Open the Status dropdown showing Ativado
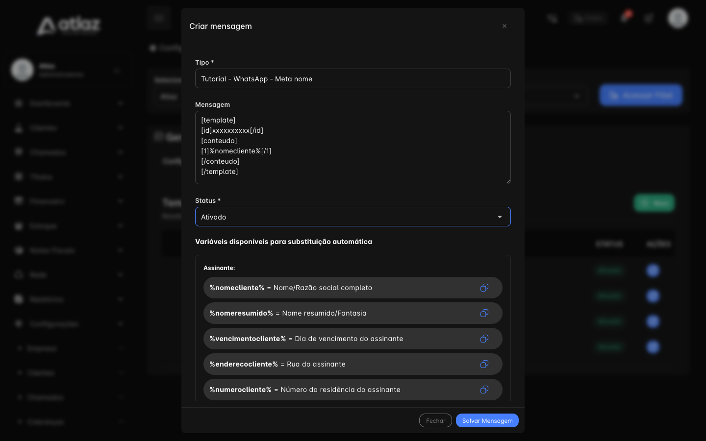 (353, 217)
